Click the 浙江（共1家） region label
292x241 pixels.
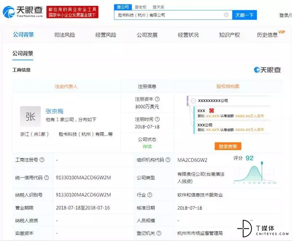click(x=34, y=134)
